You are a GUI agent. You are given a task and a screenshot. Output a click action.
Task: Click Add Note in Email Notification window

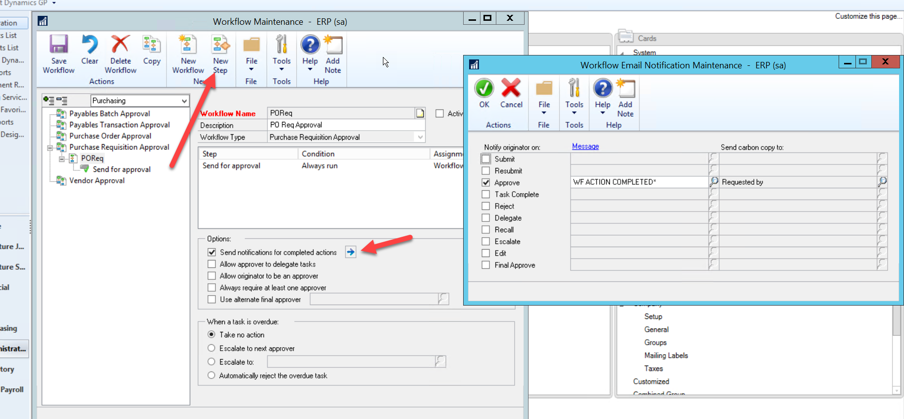click(626, 88)
